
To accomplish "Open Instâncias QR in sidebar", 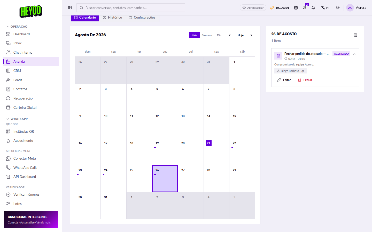I will [31, 131].
